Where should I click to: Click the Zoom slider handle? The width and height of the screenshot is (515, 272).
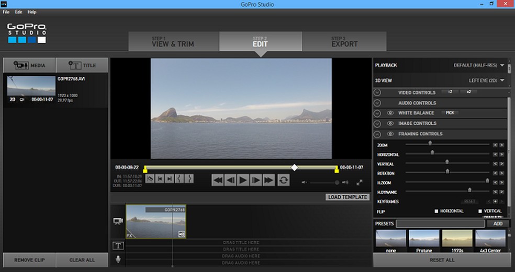[x=430, y=143]
